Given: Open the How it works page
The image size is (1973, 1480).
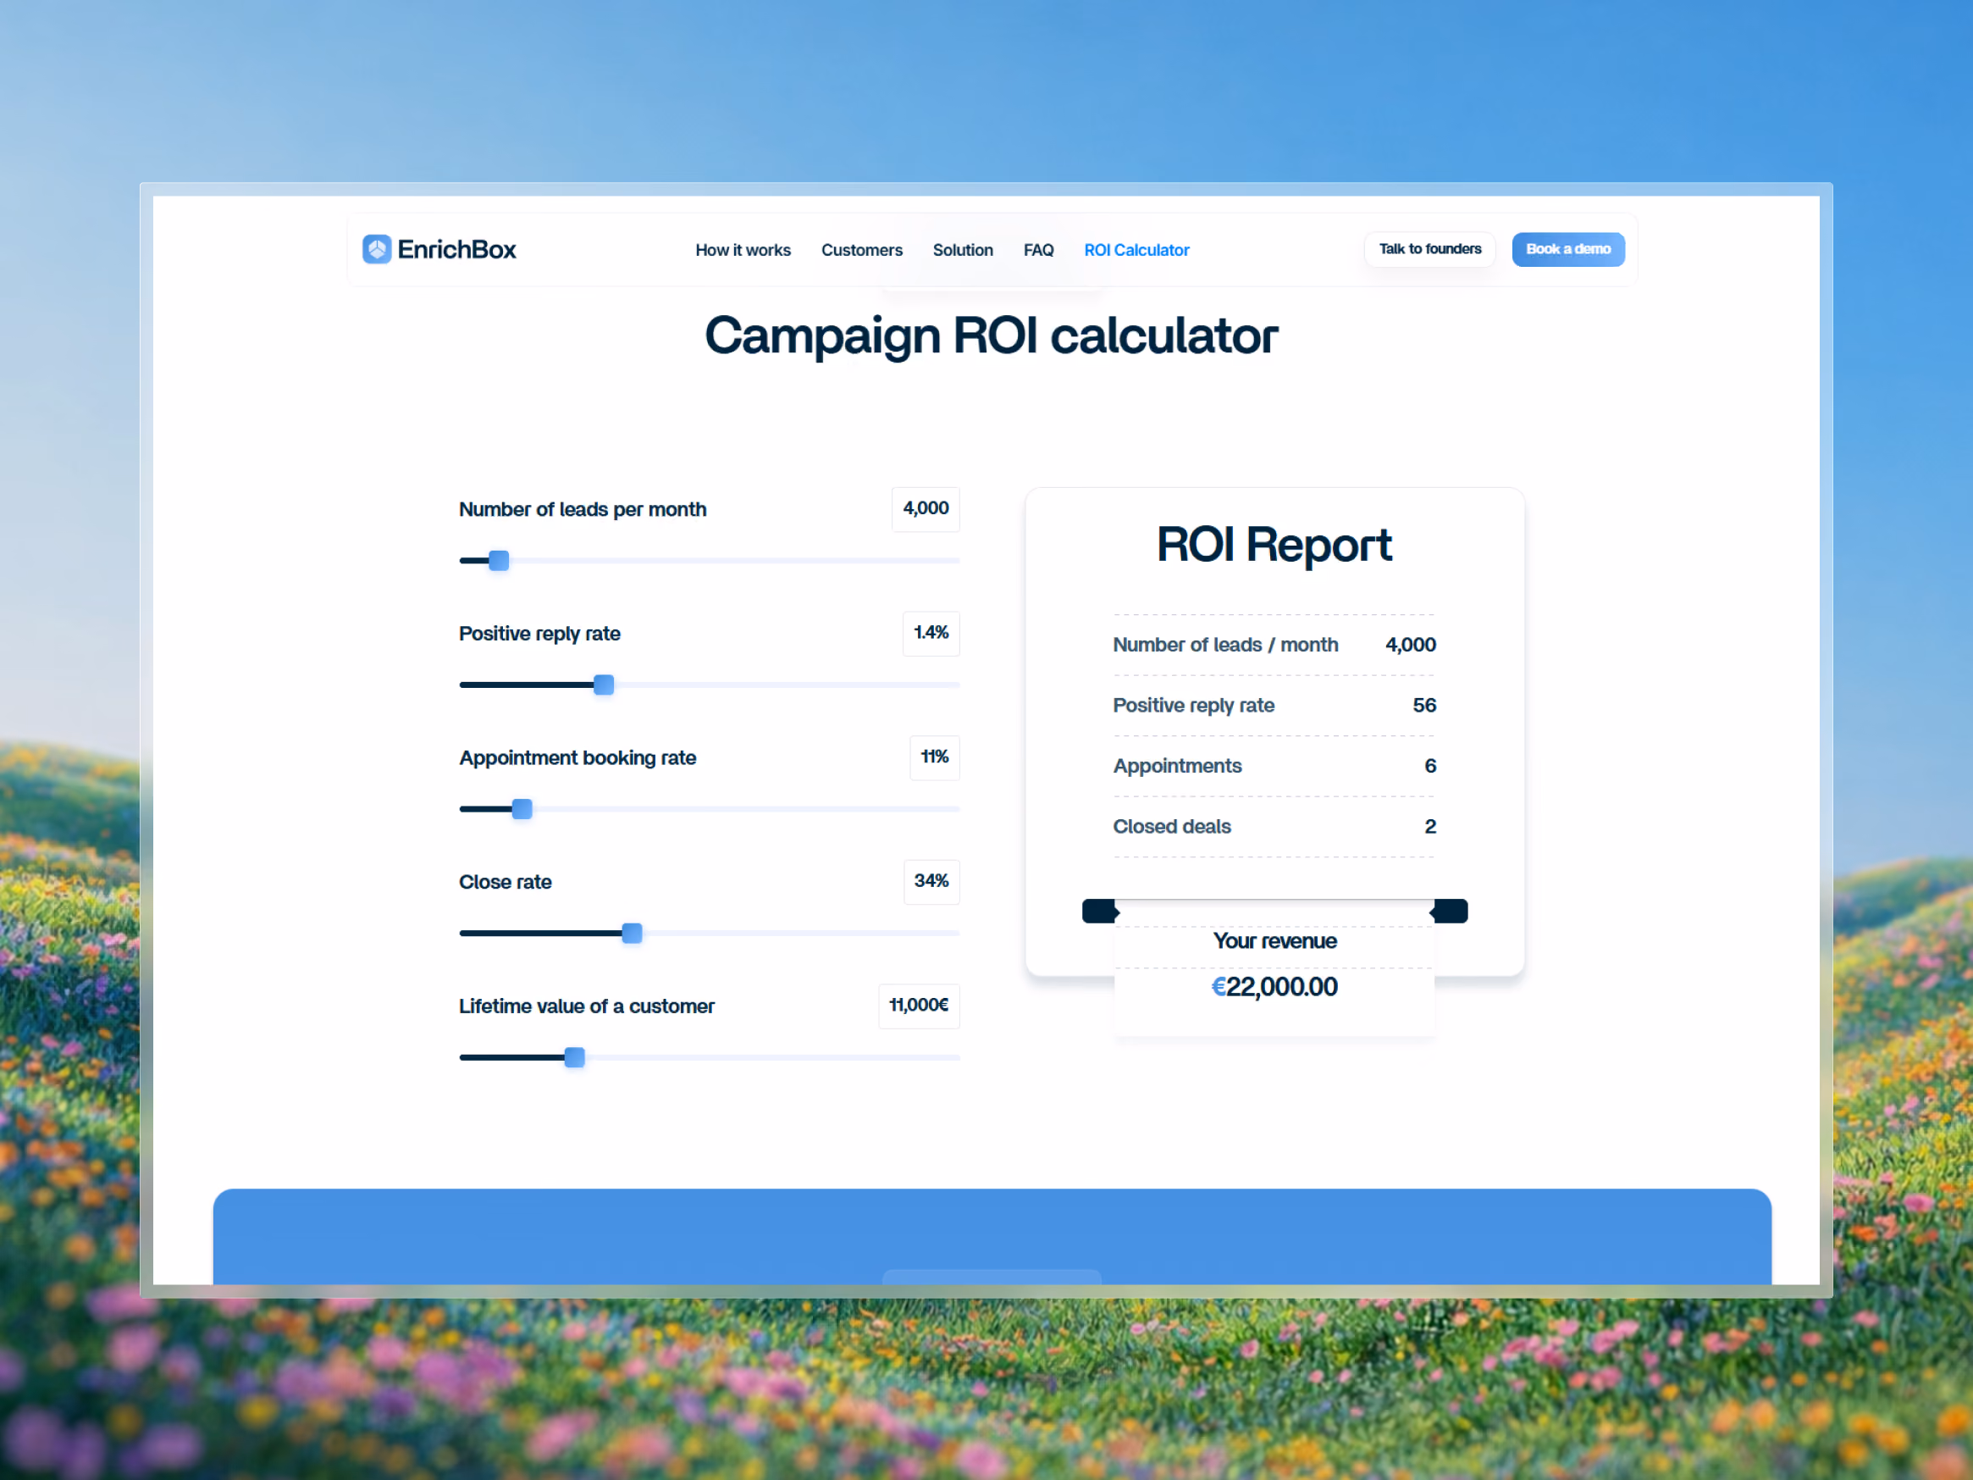Looking at the screenshot, I should tap(743, 250).
